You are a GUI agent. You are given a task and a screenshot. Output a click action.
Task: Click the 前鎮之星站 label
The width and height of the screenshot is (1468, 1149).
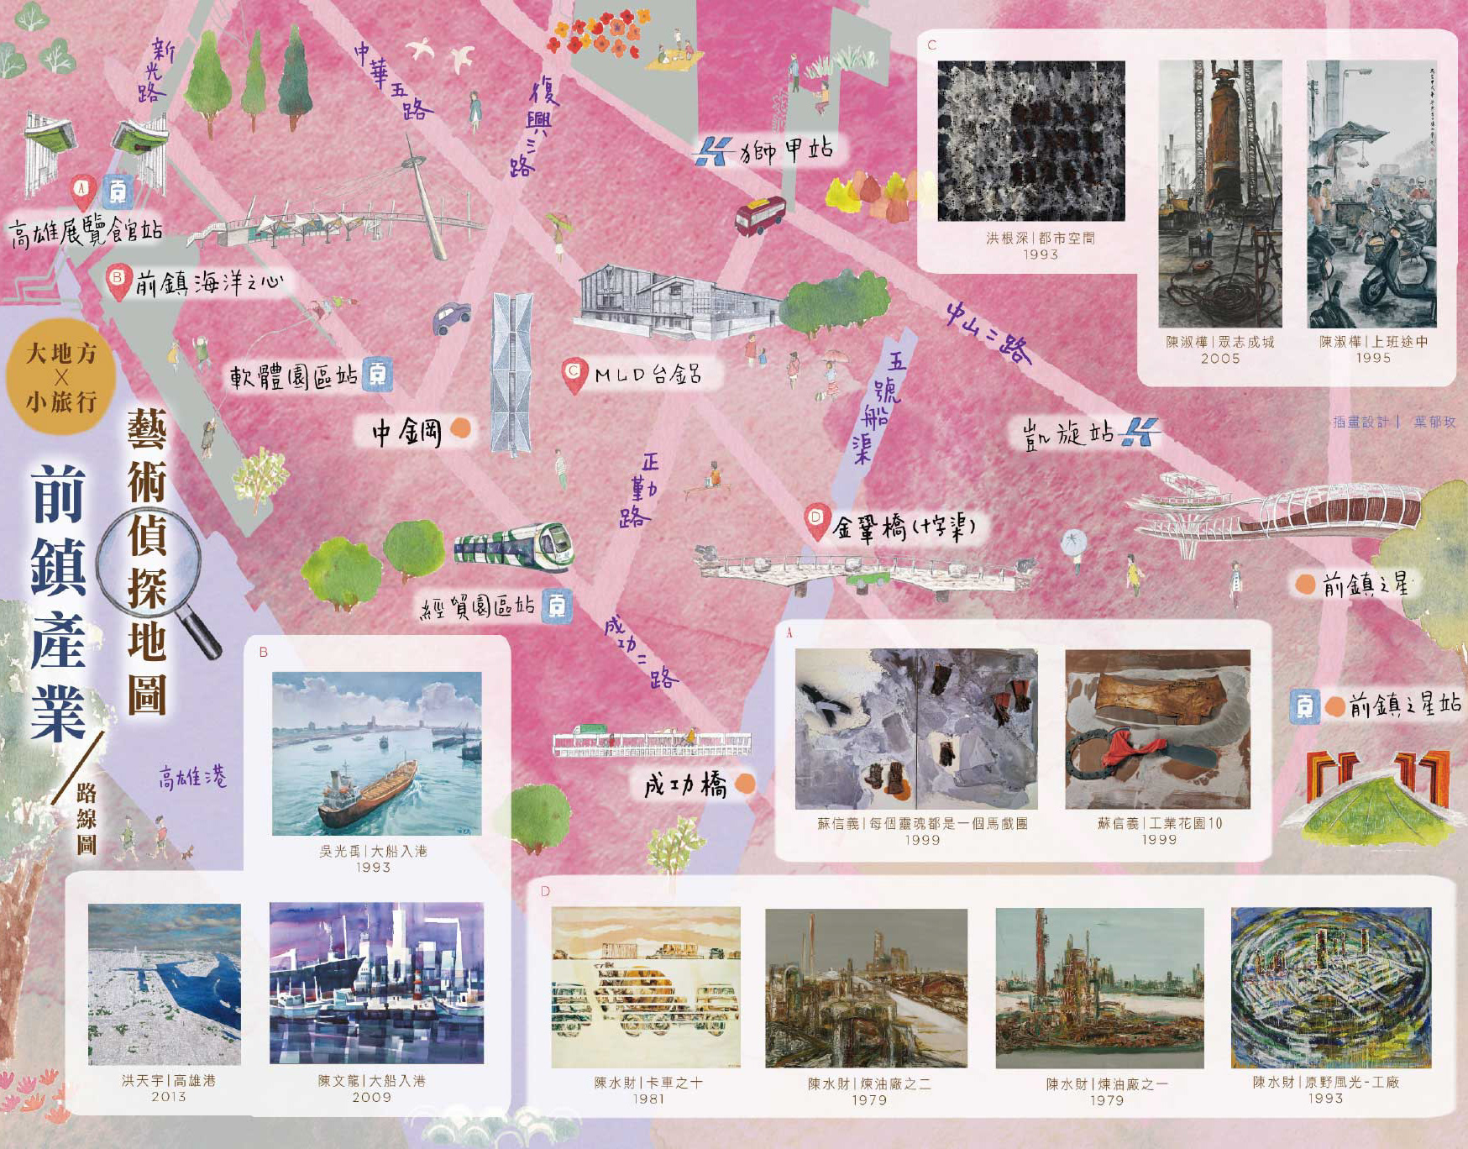tap(1406, 704)
